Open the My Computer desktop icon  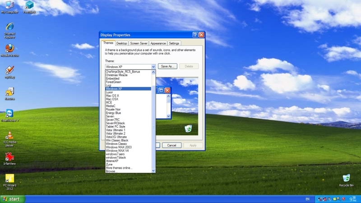tap(9, 7)
